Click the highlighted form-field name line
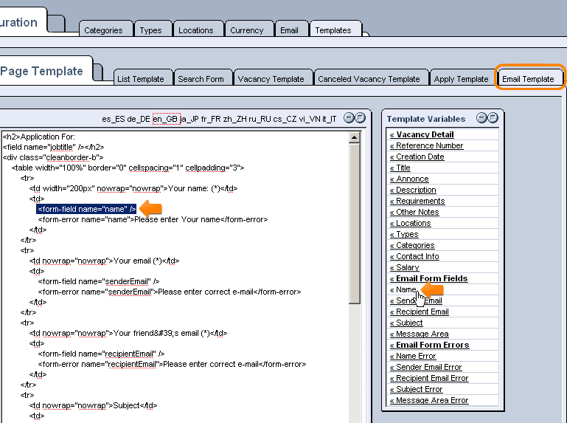This screenshot has width=567, height=423. [86, 209]
